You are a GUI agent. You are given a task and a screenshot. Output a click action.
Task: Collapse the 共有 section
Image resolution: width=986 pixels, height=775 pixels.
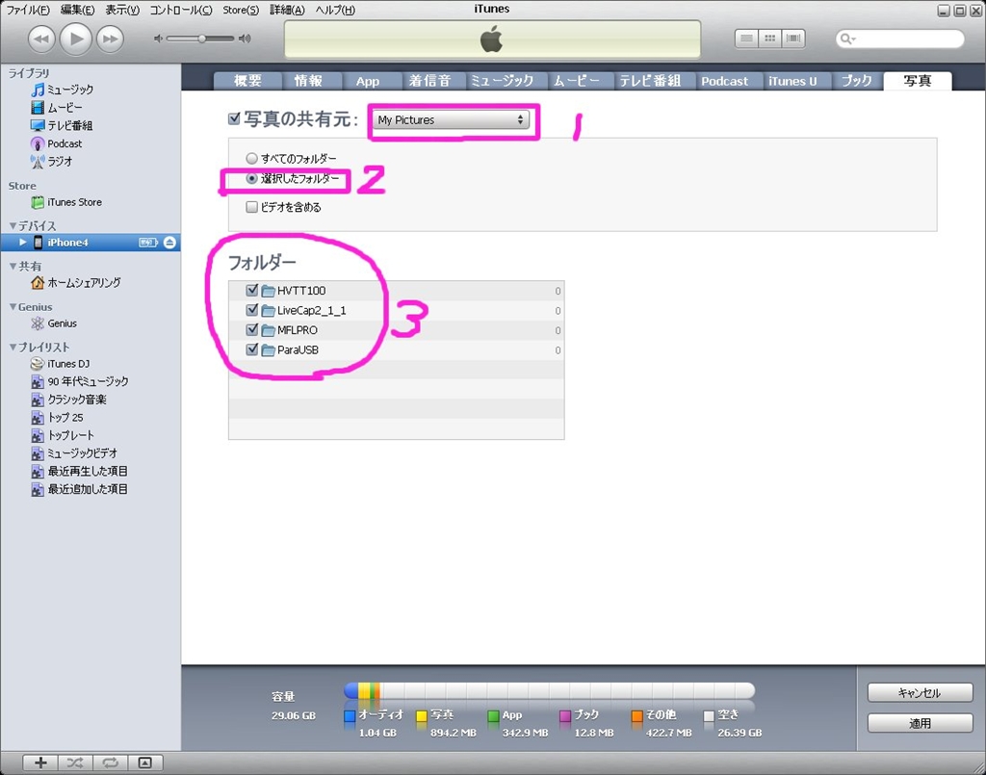(x=13, y=267)
